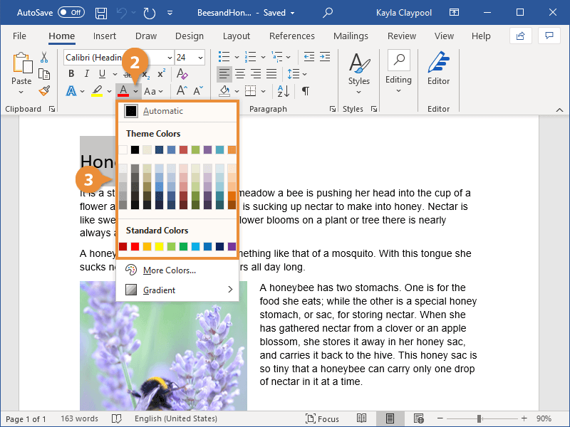Click the Format Painter brush icon

click(x=44, y=91)
